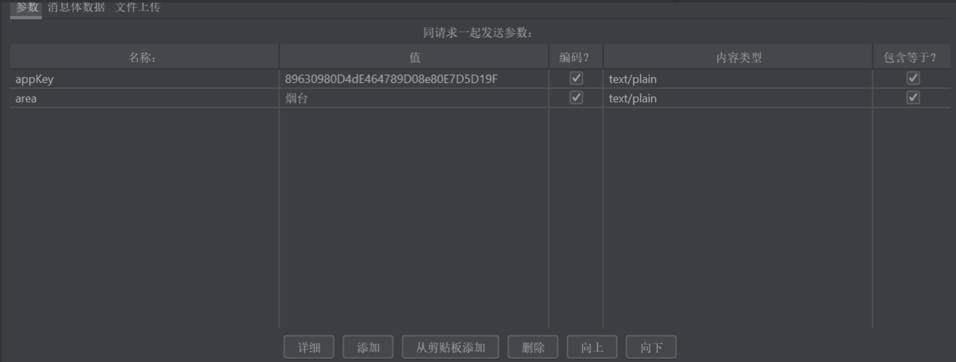Toggle 包含等于 checkbox for appKey row
This screenshot has width=956, height=362.
913,78
